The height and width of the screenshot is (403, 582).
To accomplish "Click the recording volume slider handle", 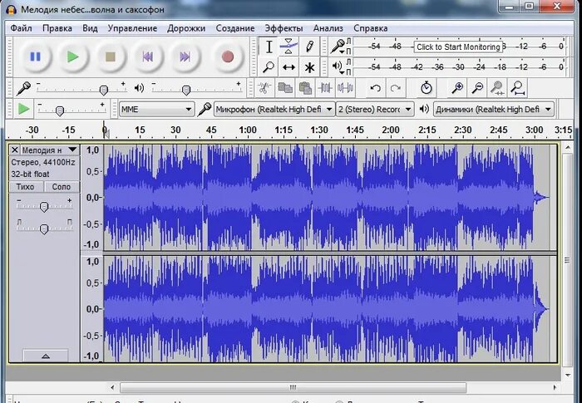I will pos(104,90).
